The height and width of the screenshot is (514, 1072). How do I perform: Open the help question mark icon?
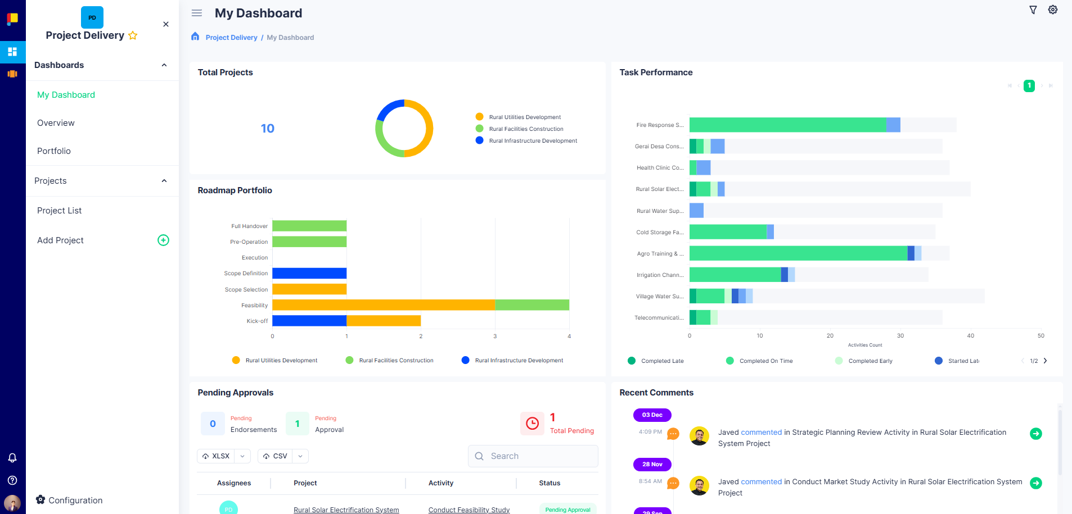pyautogui.click(x=12, y=480)
